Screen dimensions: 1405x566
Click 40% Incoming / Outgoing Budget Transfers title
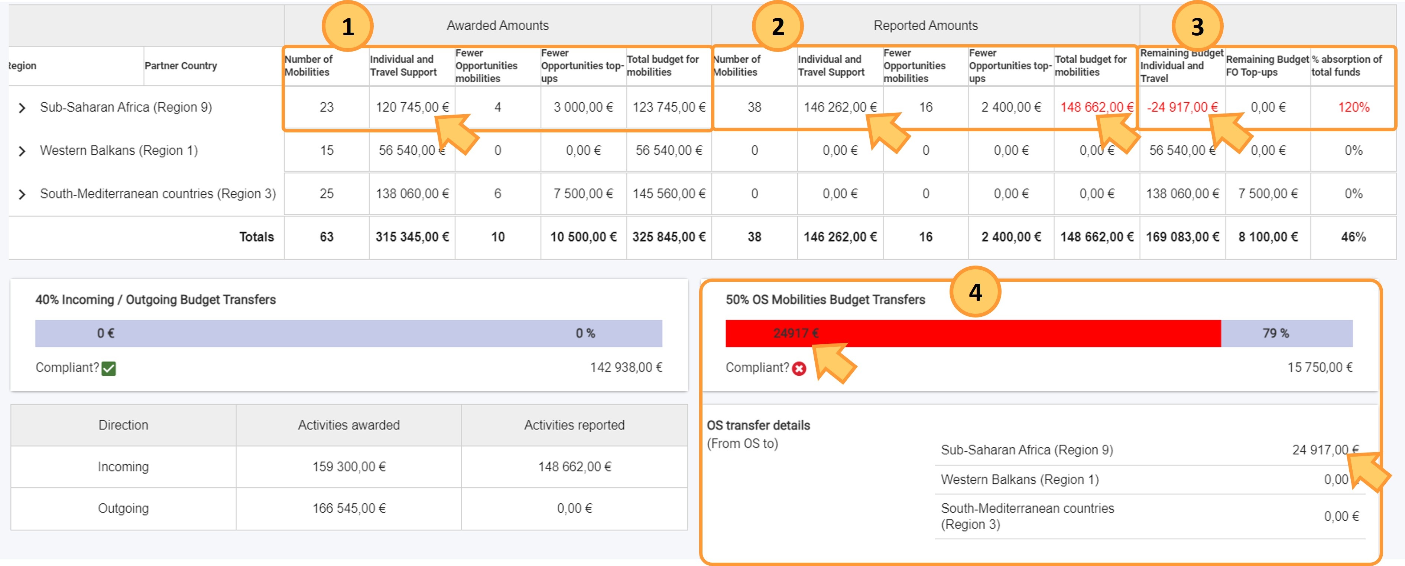pyautogui.click(x=155, y=300)
